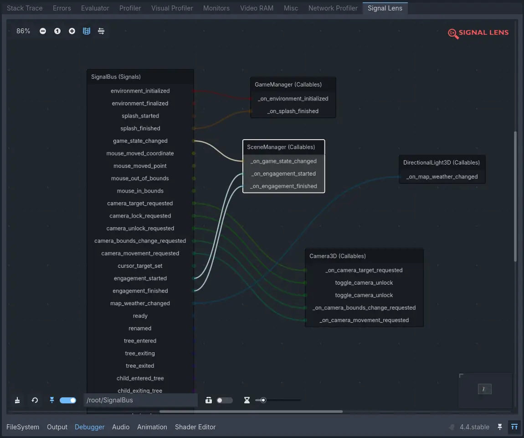The width and height of the screenshot is (524, 438).
Task: Click the graph horizontal scrollbar
Action: pyautogui.click(x=251, y=412)
